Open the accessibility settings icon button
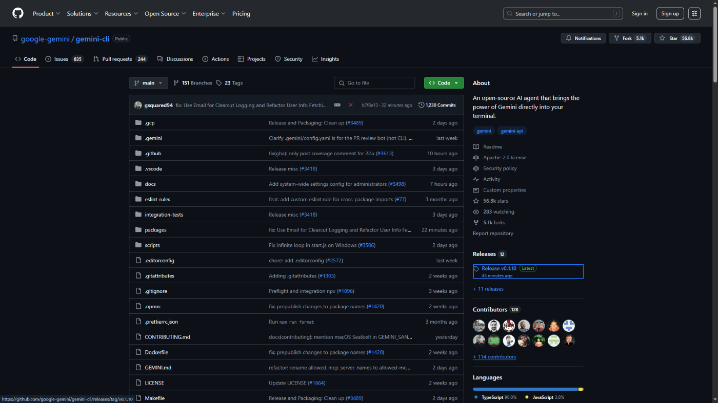Image resolution: width=718 pixels, height=403 pixels. pyautogui.click(x=694, y=13)
